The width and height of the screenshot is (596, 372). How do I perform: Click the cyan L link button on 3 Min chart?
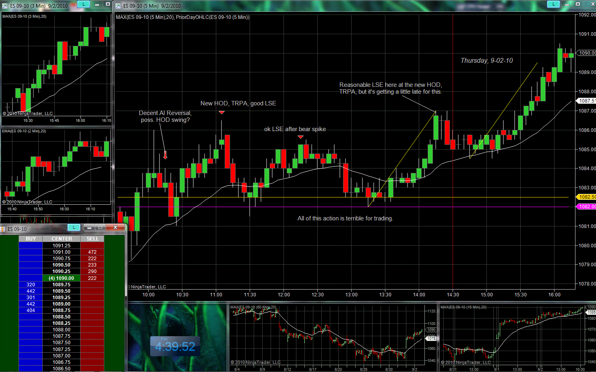point(83,4)
